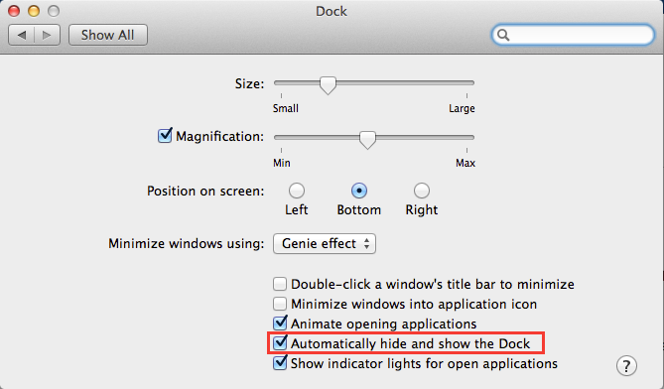Enable Minimize windows into application icon
664x389 pixels.
[x=280, y=304]
